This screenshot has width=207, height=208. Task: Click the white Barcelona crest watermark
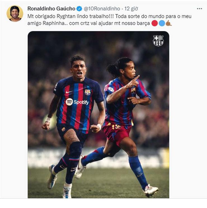[158, 40]
